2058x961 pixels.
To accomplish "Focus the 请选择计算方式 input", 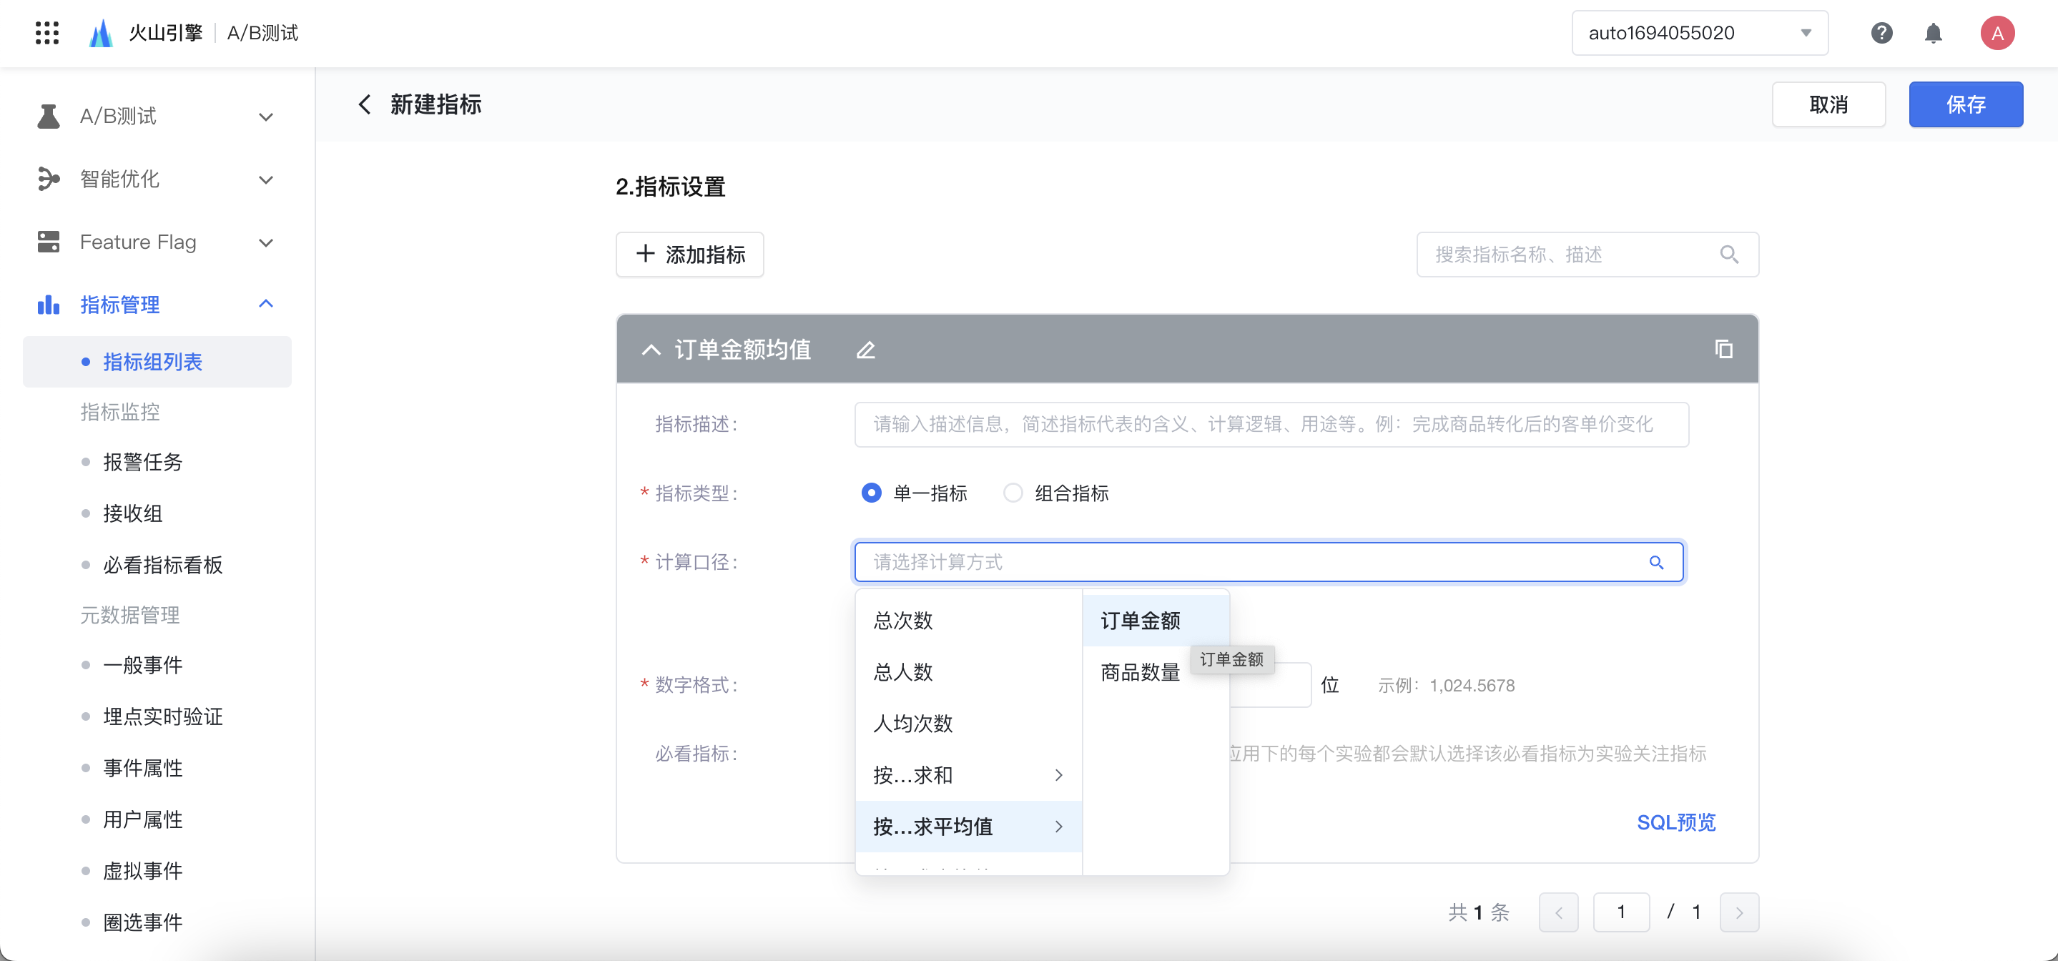I will (x=1269, y=563).
